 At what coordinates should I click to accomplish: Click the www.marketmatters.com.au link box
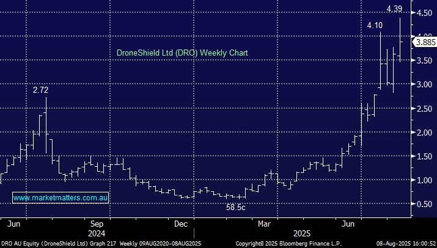pos(61,198)
